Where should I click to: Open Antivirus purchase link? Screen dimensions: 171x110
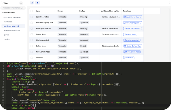pyautogui.click(x=129, y=58)
